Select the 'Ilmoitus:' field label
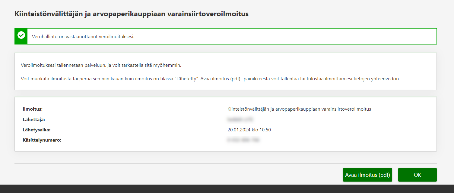Screen dimensions: 454x193 [x=33, y=109]
